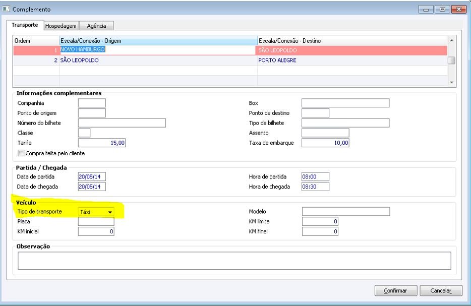Open the Agência tab
Viewport: 471px width, 306px height.
[96, 26]
